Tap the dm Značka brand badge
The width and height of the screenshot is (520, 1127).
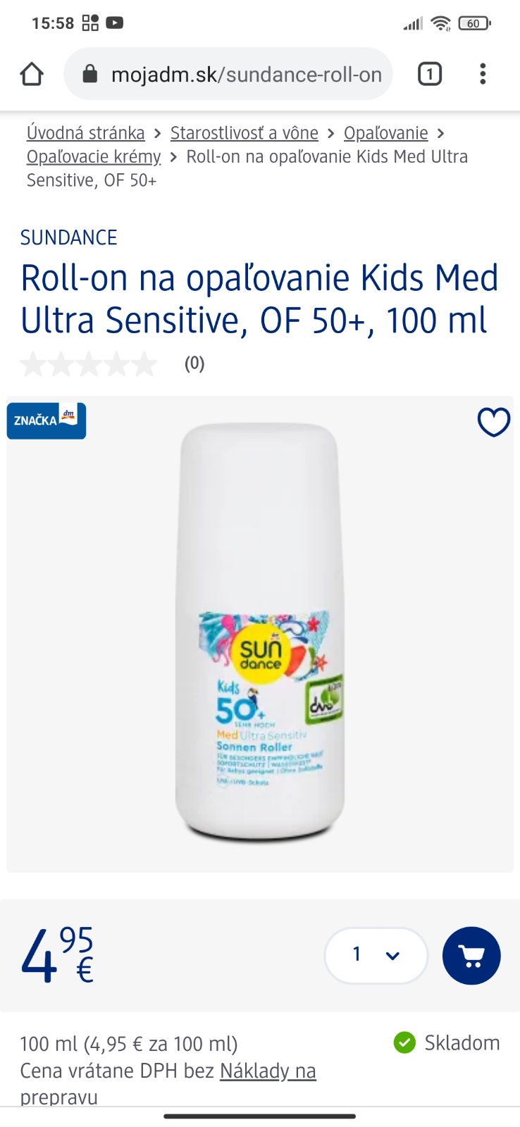click(47, 421)
